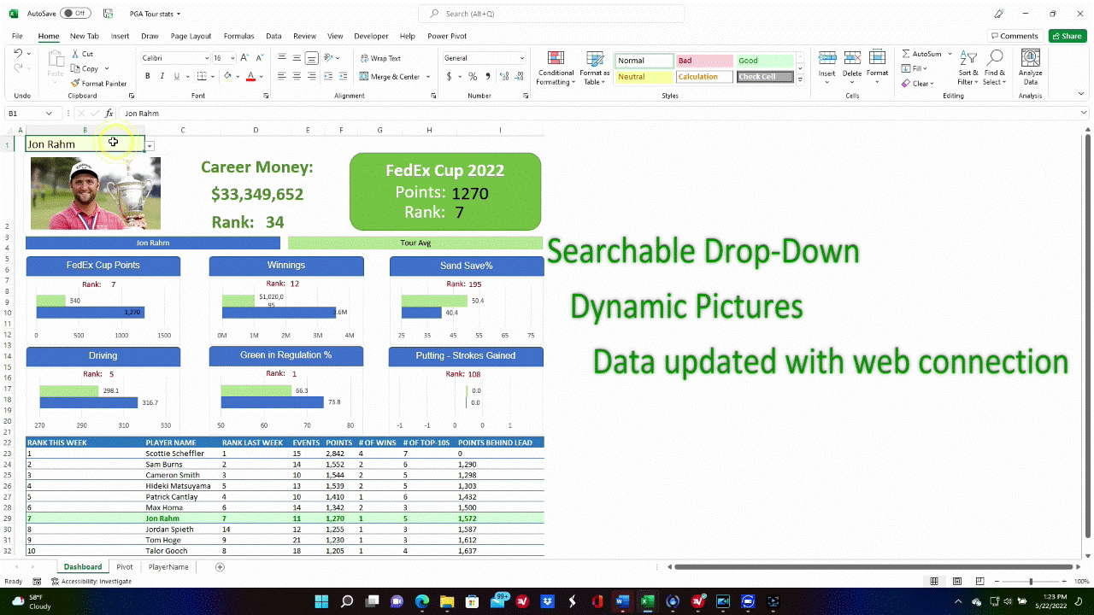
Task: Open the File tab
Action: point(17,36)
